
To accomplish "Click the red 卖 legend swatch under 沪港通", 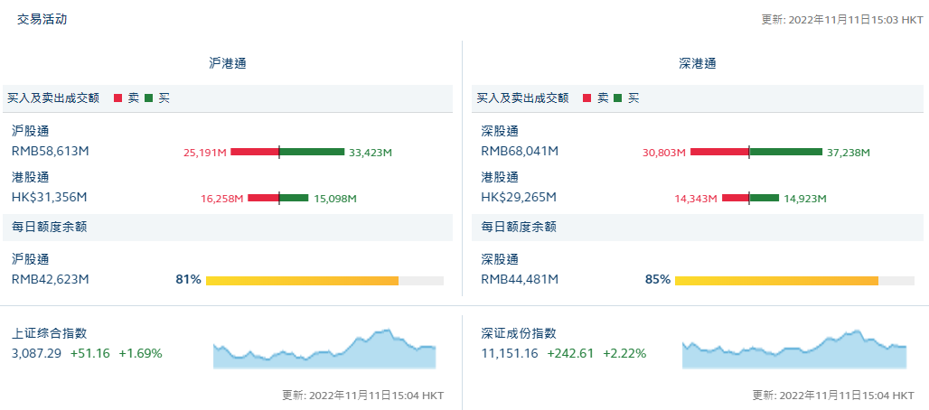I will tap(117, 98).
